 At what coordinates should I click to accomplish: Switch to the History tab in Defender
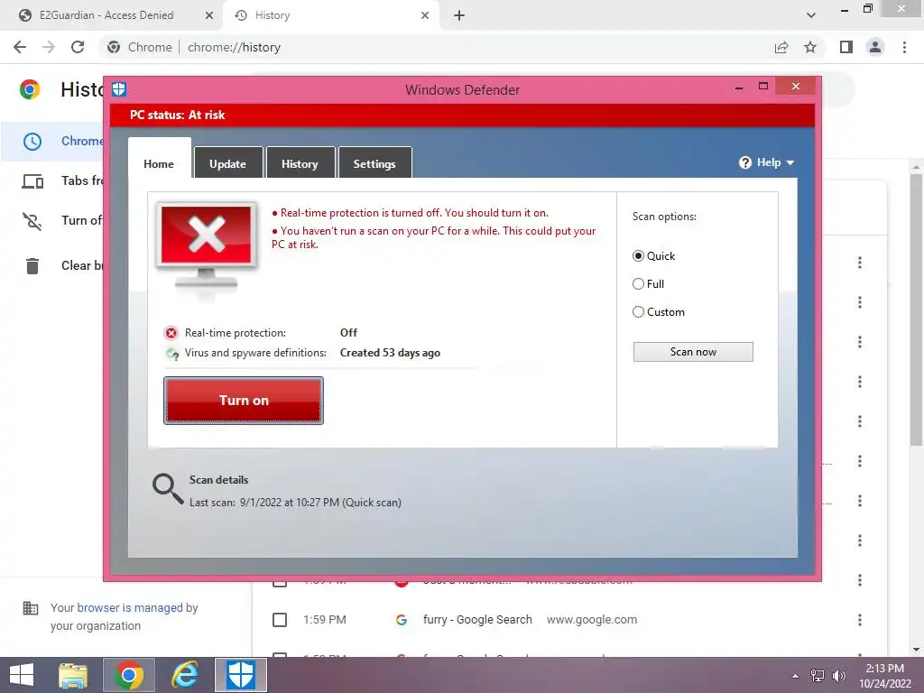coord(300,163)
